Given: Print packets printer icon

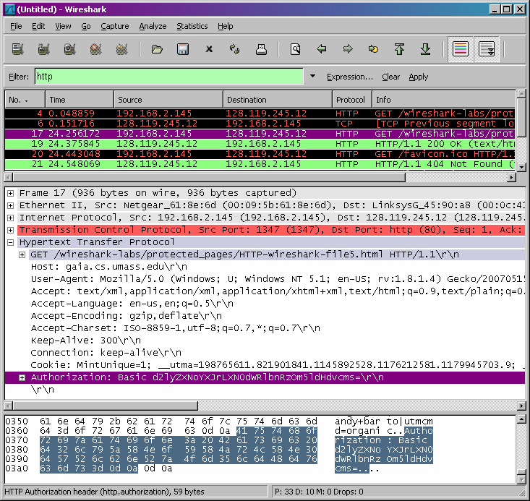Looking at the screenshot, I should (x=261, y=49).
